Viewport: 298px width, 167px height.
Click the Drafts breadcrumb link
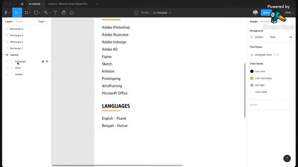[145, 13]
